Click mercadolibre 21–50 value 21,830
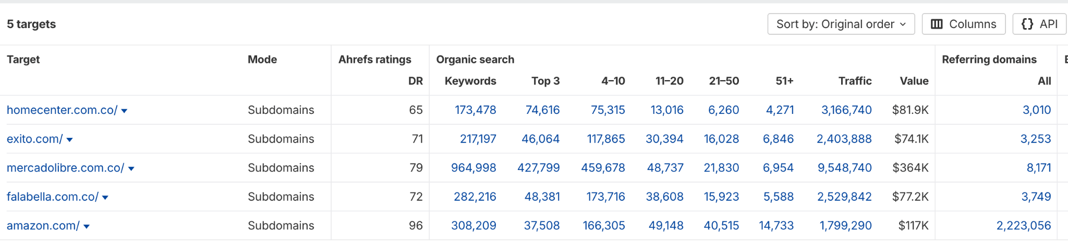Screen dimensions: 1068x246 (721, 167)
